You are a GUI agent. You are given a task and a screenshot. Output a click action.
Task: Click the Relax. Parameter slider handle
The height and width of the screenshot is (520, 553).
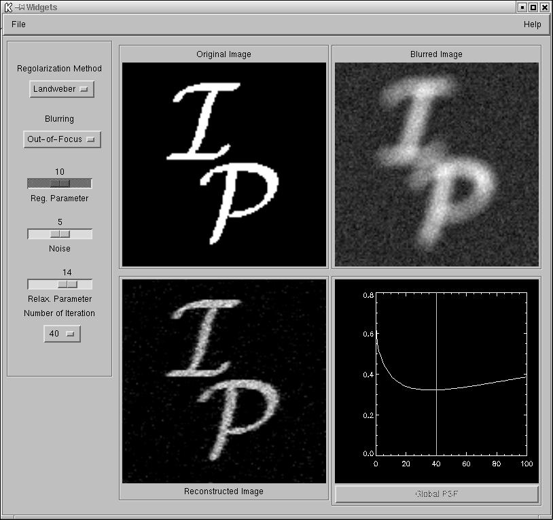click(67, 284)
